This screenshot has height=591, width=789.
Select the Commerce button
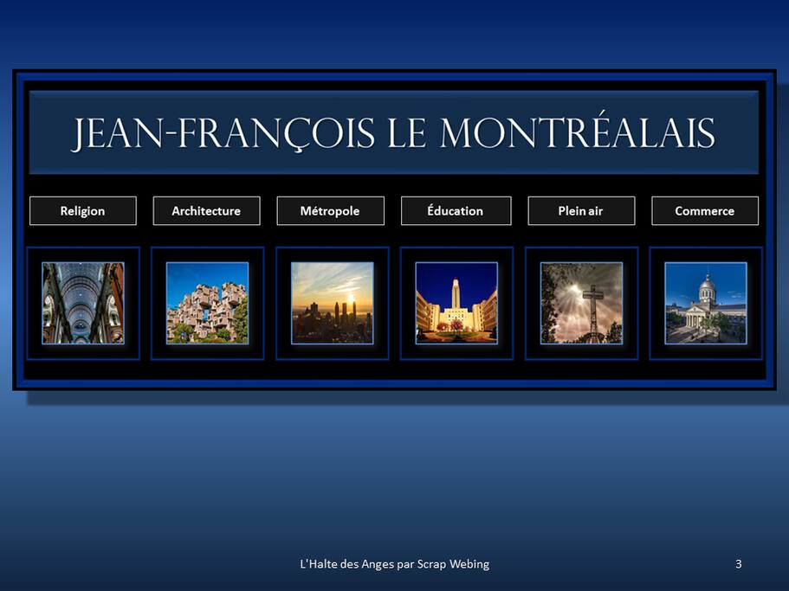(704, 210)
